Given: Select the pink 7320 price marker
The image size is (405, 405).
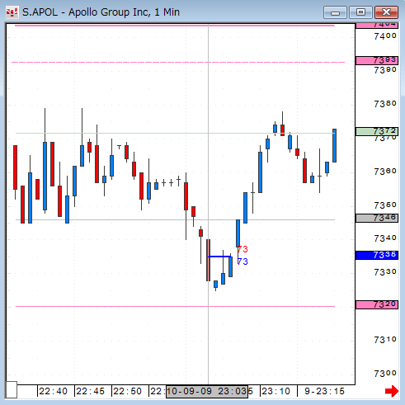Looking at the screenshot, I should click(377, 304).
